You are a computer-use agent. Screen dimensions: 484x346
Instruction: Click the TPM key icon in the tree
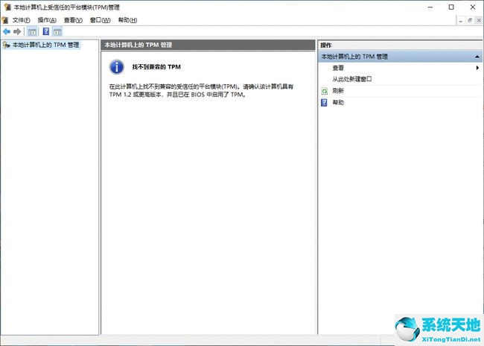pos(6,45)
